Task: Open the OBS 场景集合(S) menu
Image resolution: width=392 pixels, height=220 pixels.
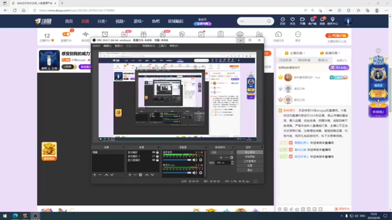Action: pyautogui.click(x=148, y=46)
